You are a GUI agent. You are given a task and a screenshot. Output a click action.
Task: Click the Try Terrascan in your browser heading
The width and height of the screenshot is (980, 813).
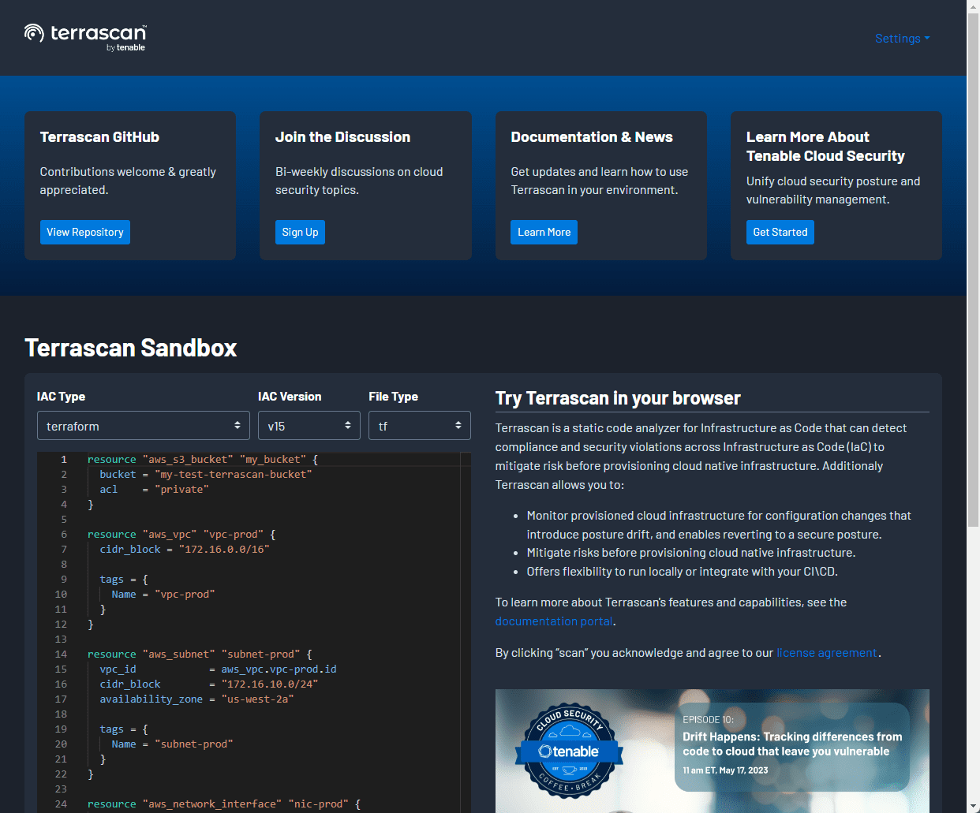(618, 398)
